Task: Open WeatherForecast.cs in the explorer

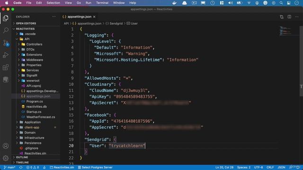Action: tap(41, 117)
